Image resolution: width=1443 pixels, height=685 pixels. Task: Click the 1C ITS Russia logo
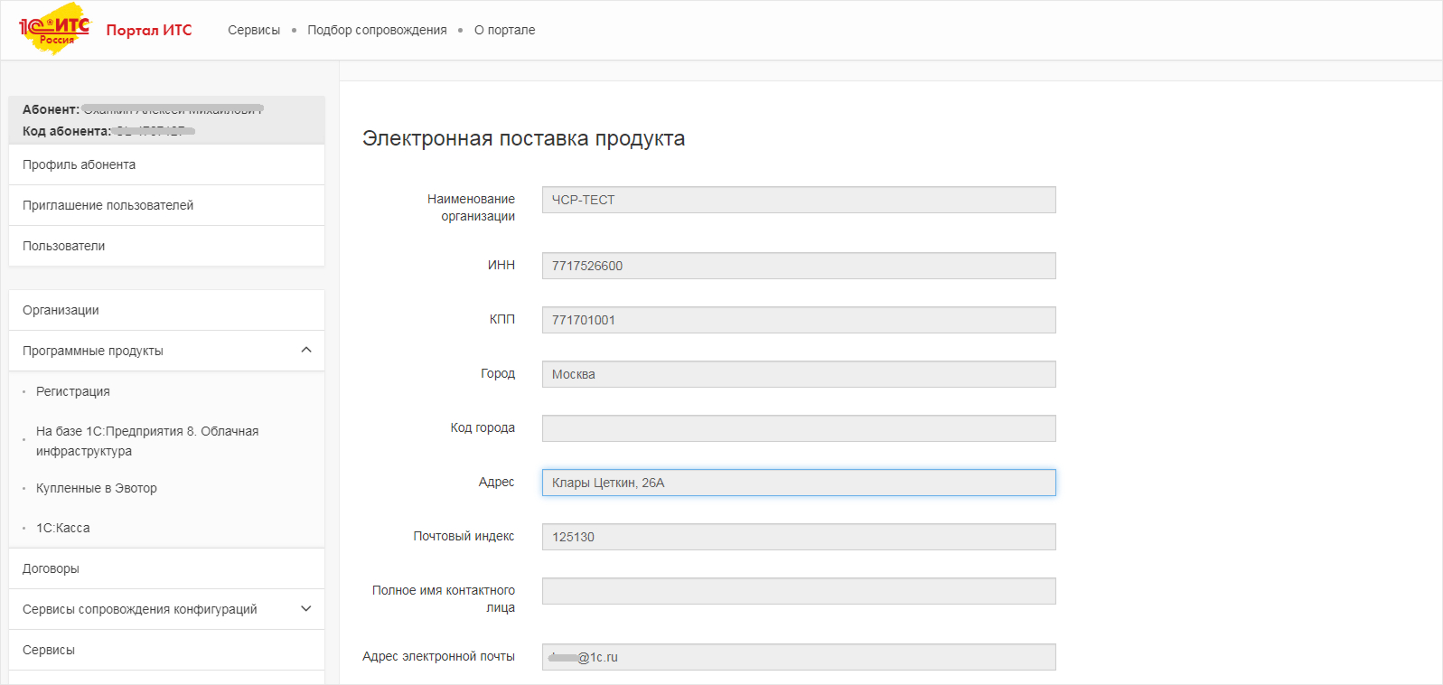pyautogui.click(x=55, y=29)
